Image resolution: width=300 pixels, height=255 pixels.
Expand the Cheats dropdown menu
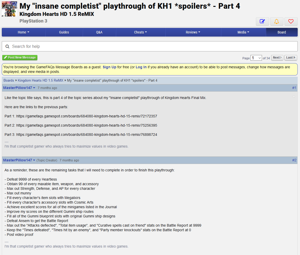point(140,32)
